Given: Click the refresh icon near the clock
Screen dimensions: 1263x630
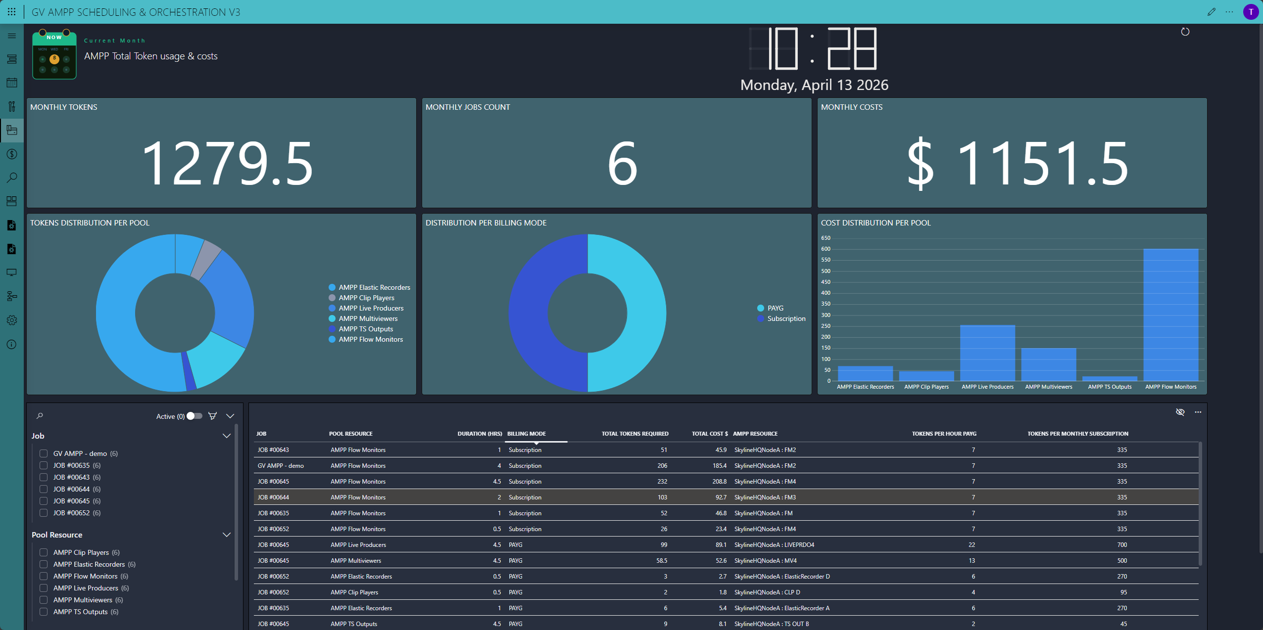Looking at the screenshot, I should pyautogui.click(x=1185, y=32).
